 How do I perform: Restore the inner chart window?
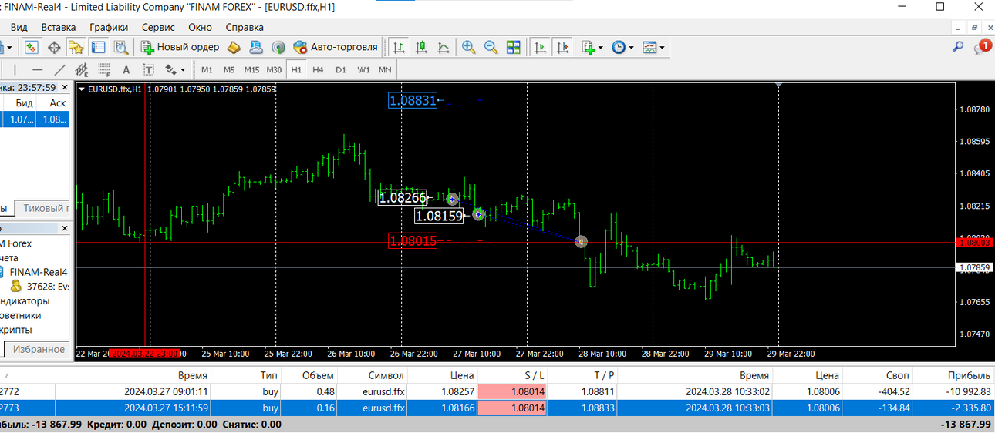pyautogui.click(x=975, y=27)
